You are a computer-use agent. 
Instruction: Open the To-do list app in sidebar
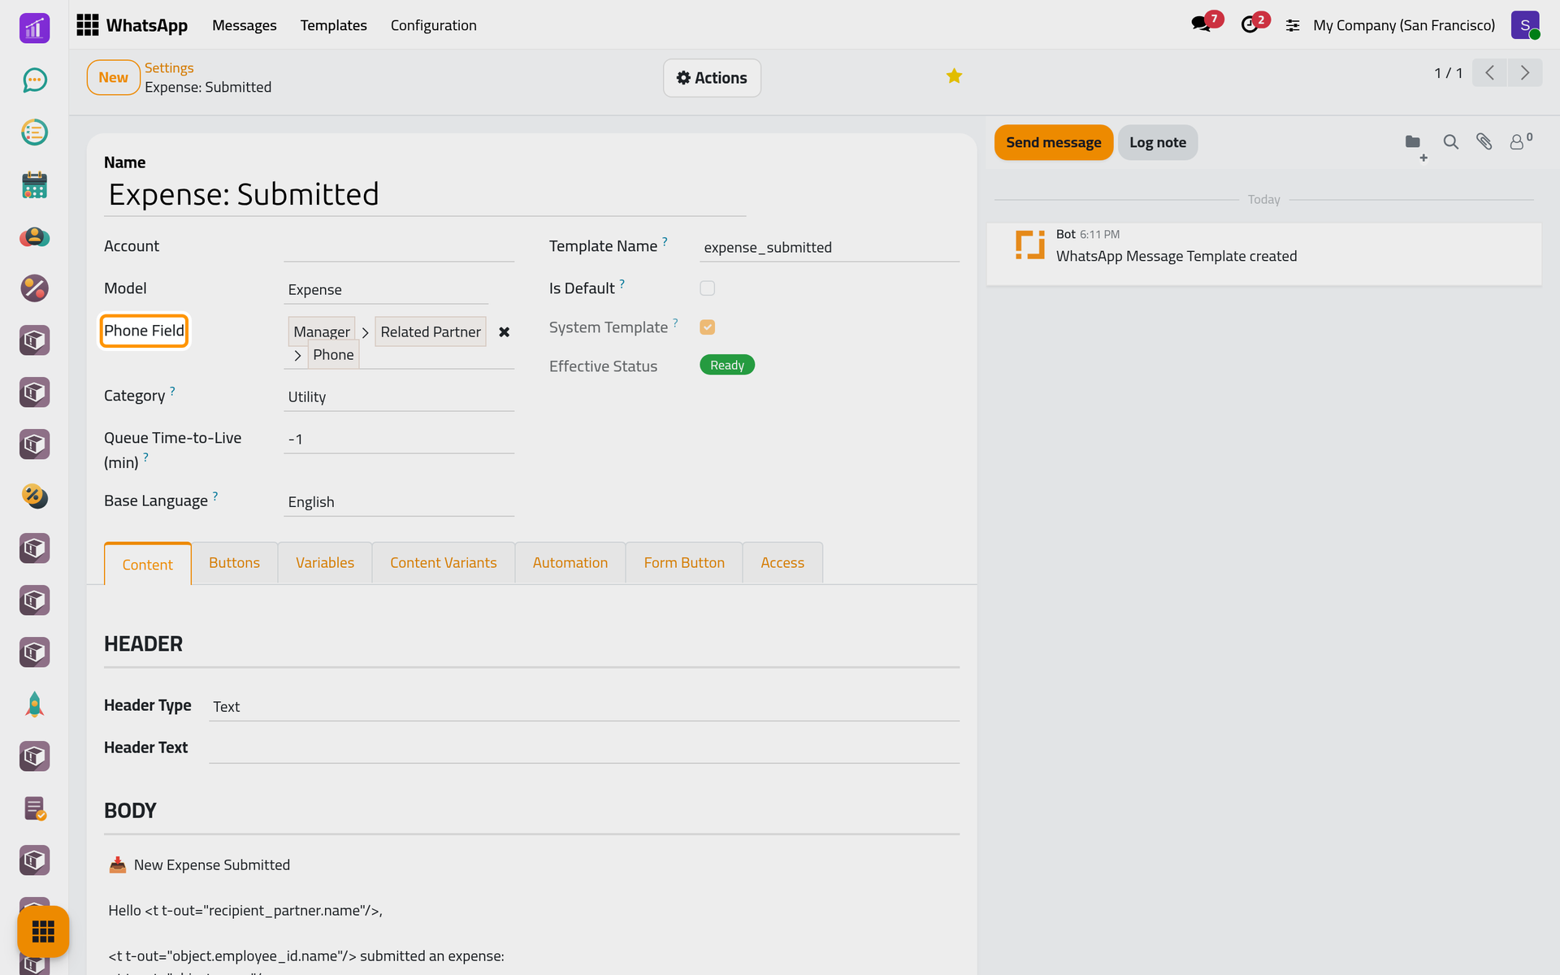[x=34, y=132]
